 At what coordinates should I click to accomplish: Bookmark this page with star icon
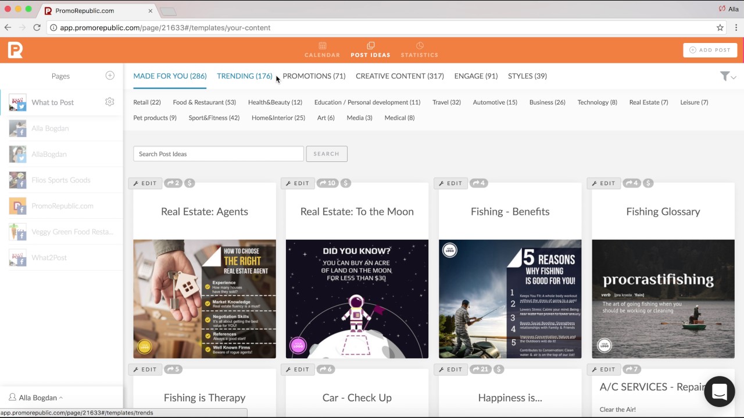pyautogui.click(x=720, y=27)
